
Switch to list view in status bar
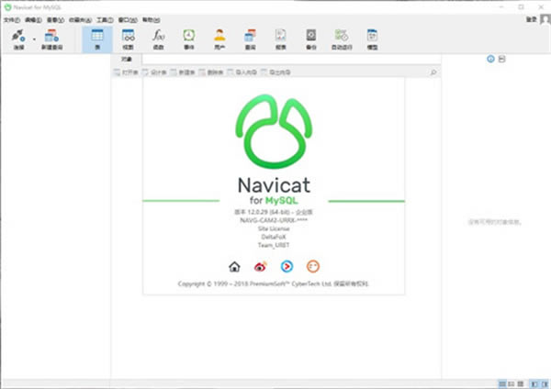[502, 384]
